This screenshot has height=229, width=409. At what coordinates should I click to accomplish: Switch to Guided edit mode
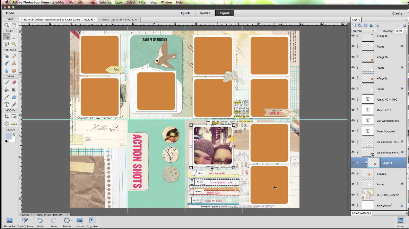(x=205, y=13)
